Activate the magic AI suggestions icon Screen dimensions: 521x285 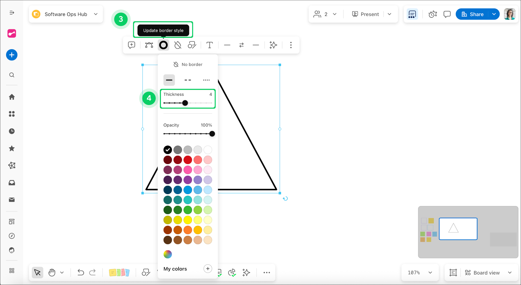click(273, 45)
